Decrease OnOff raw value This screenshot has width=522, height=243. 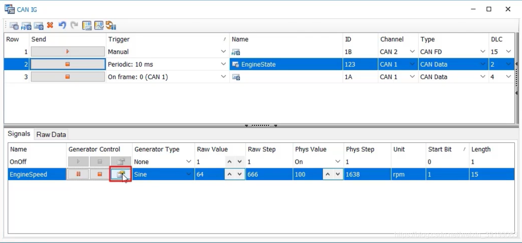(240, 162)
